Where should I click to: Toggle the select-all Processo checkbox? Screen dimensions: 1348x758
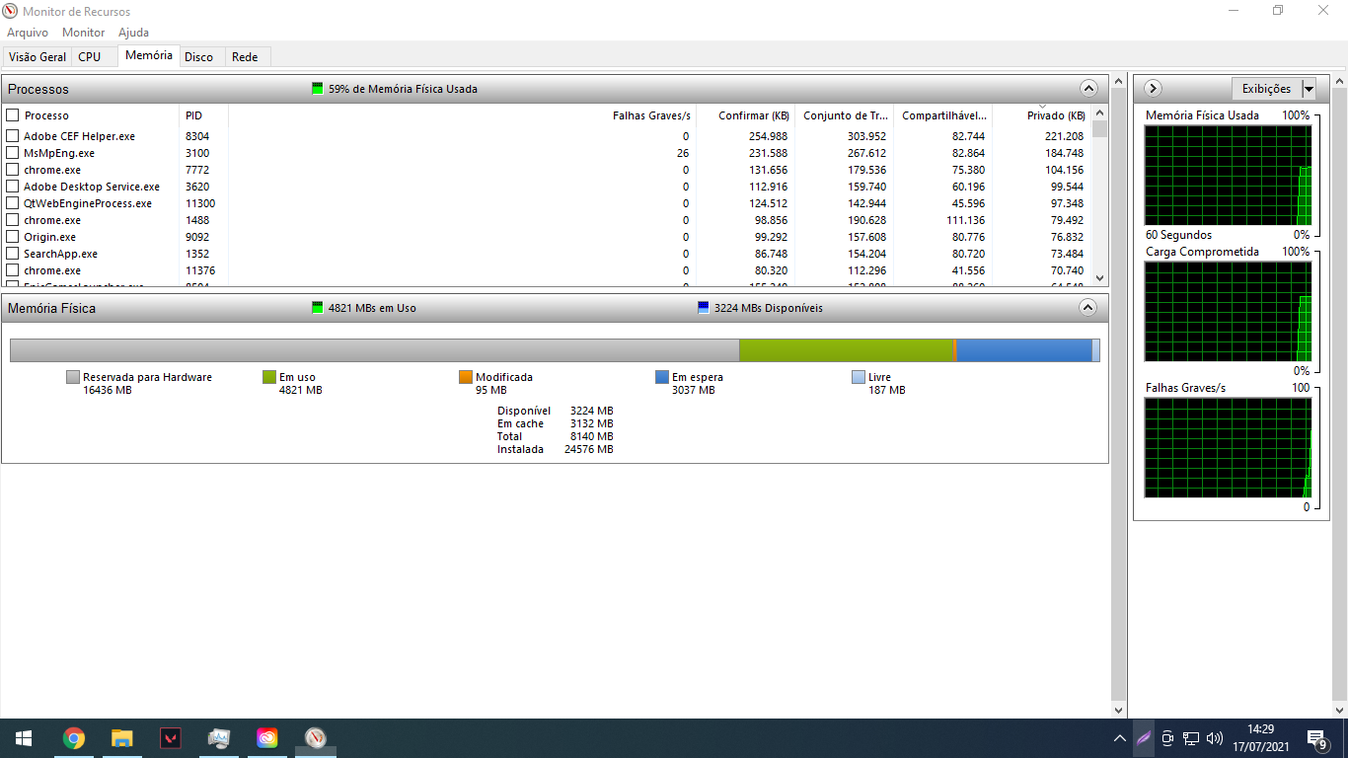(13, 115)
